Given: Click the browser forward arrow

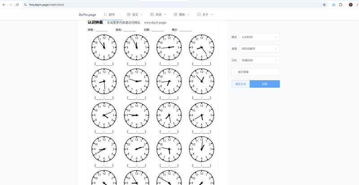Looking at the screenshot, I should (10, 5).
